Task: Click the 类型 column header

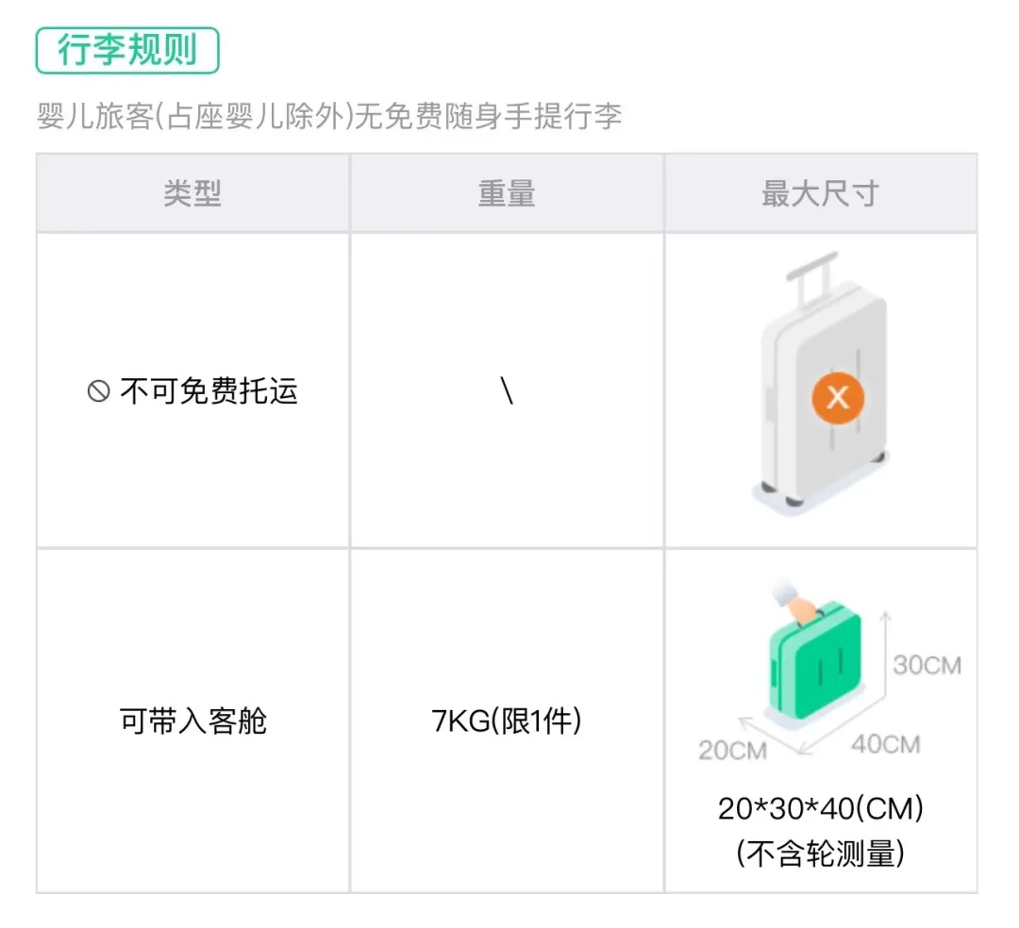Action: tap(192, 193)
